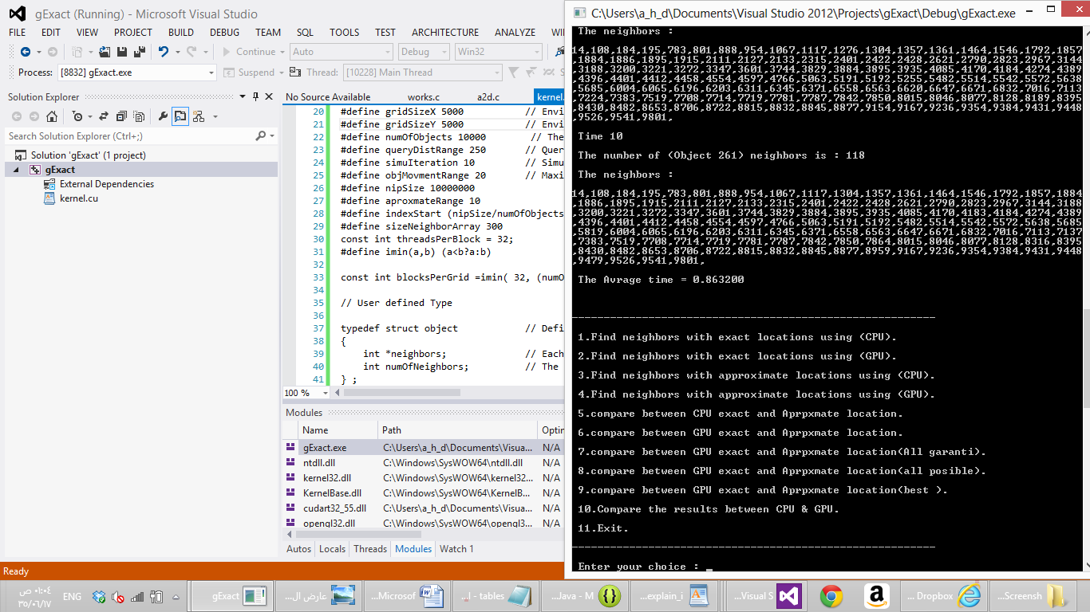The width and height of the screenshot is (1090, 612).
Task: Open the Amazon app from the taskbar
Action: pos(876,596)
